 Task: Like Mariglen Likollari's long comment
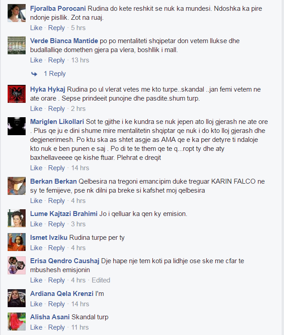point(36,168)
